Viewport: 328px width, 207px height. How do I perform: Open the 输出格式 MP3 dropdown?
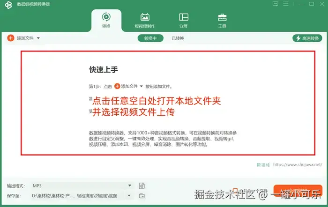82,185
